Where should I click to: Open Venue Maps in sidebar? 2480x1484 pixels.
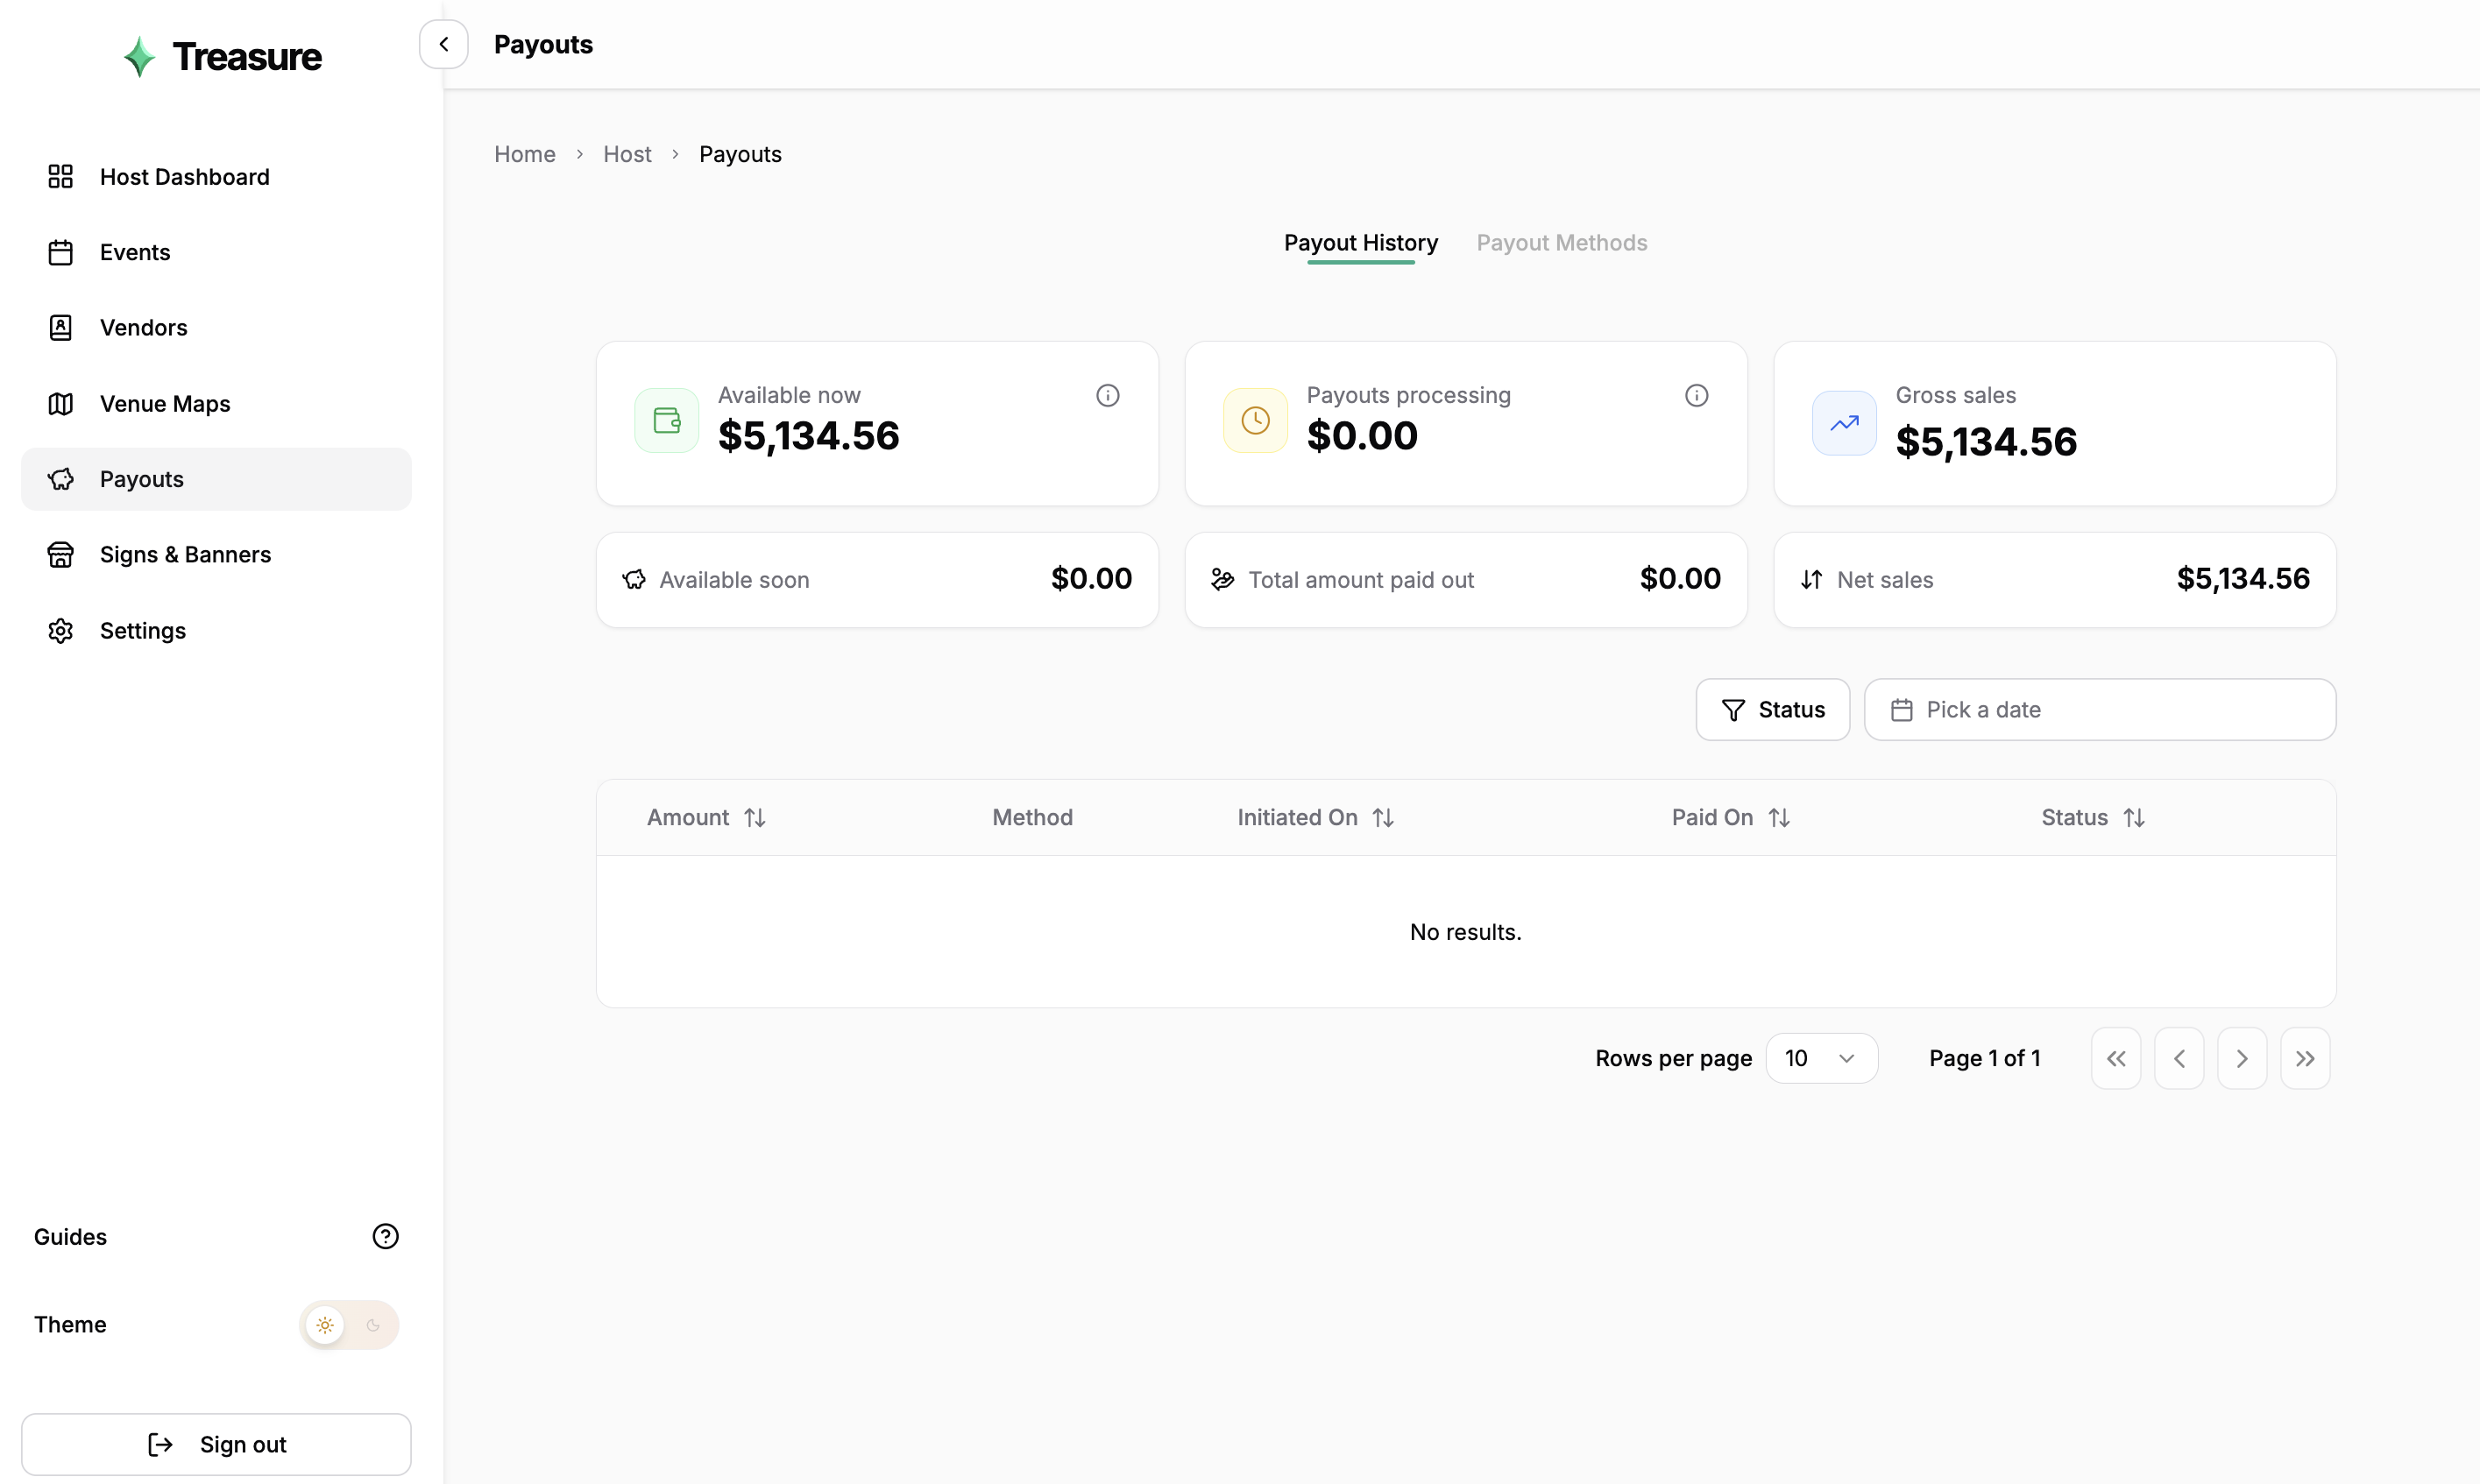[x=165, y=403]
